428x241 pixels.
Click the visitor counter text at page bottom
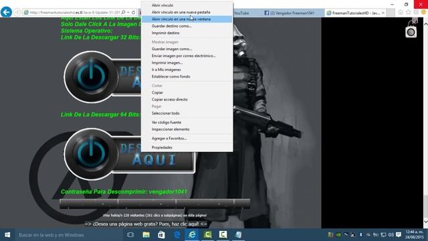pyautogui.click(x=154, y=216)
